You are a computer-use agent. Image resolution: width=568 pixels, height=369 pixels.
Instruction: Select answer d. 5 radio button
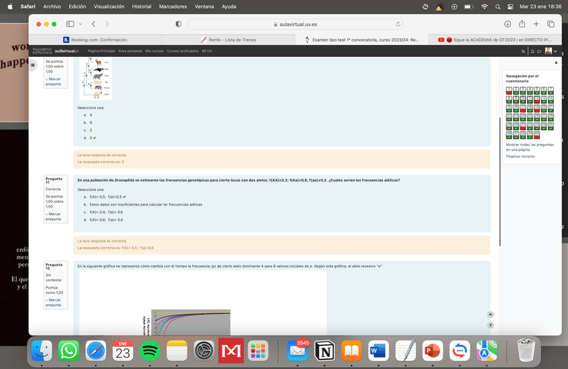(81, 138)
